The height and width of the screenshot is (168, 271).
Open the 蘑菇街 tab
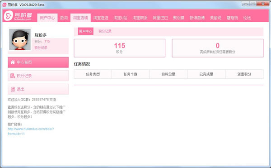(x=232, y=18)
